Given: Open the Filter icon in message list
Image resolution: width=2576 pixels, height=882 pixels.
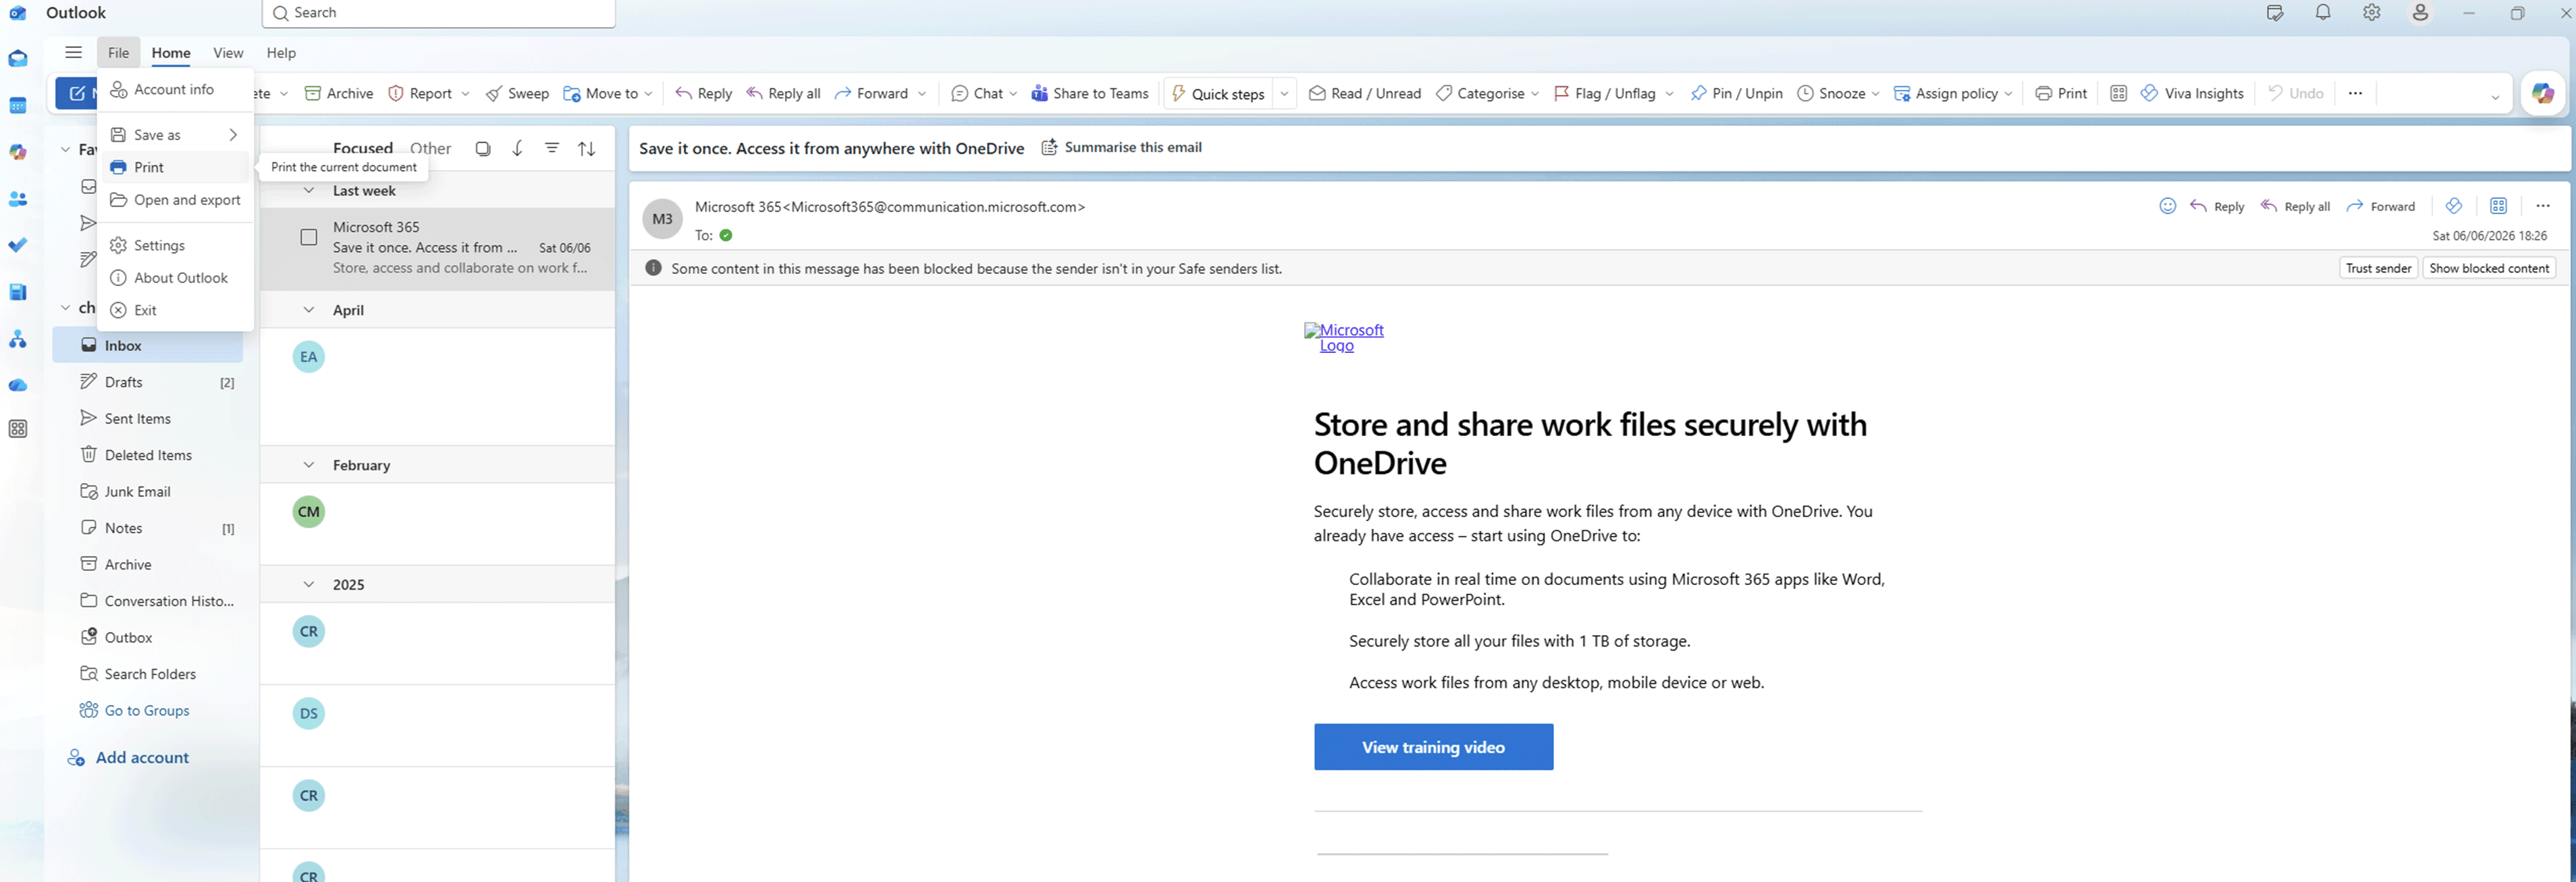Looking at the screenshot, I should pyautogui.click(x=552, y=148).
